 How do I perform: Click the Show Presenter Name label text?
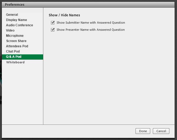click(91, 30)
